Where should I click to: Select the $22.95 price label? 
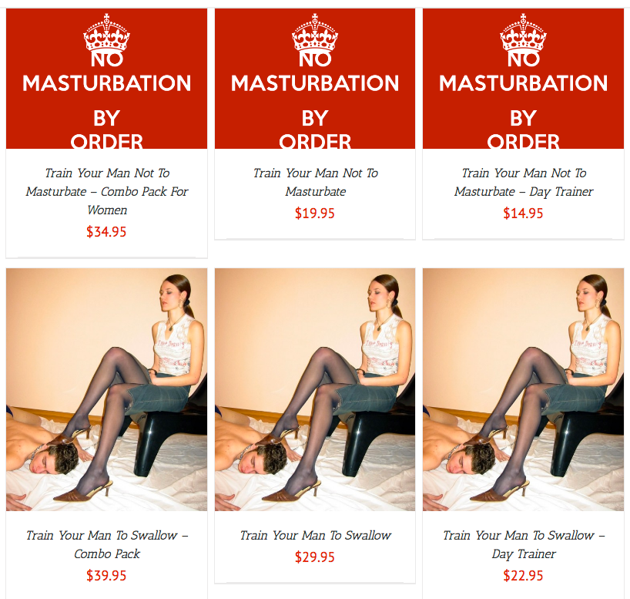[x=523, y=576]
